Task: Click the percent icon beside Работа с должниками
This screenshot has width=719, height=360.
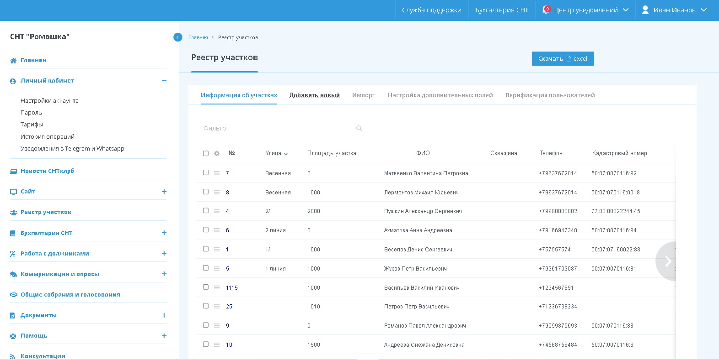Action: [13, 254]
